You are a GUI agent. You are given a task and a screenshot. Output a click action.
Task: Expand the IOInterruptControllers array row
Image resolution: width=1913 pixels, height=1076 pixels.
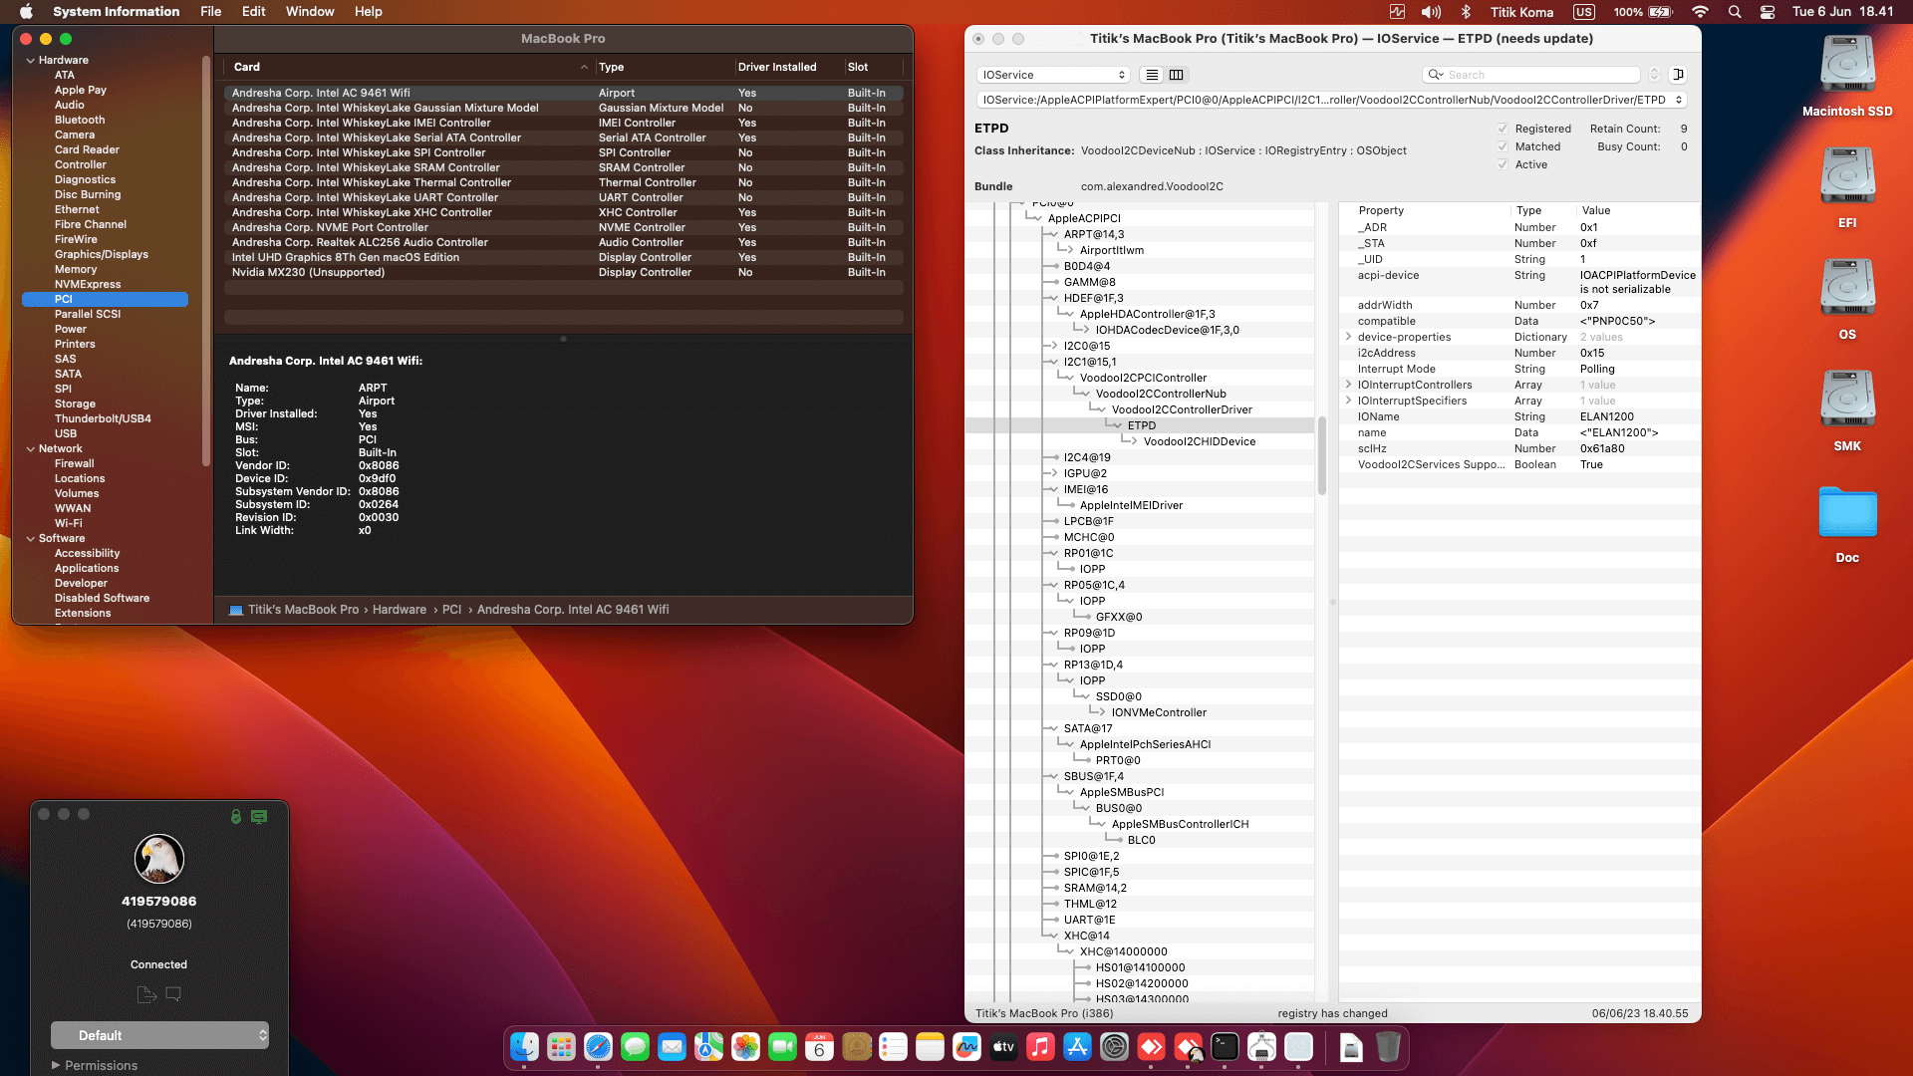coord(1348,385)
